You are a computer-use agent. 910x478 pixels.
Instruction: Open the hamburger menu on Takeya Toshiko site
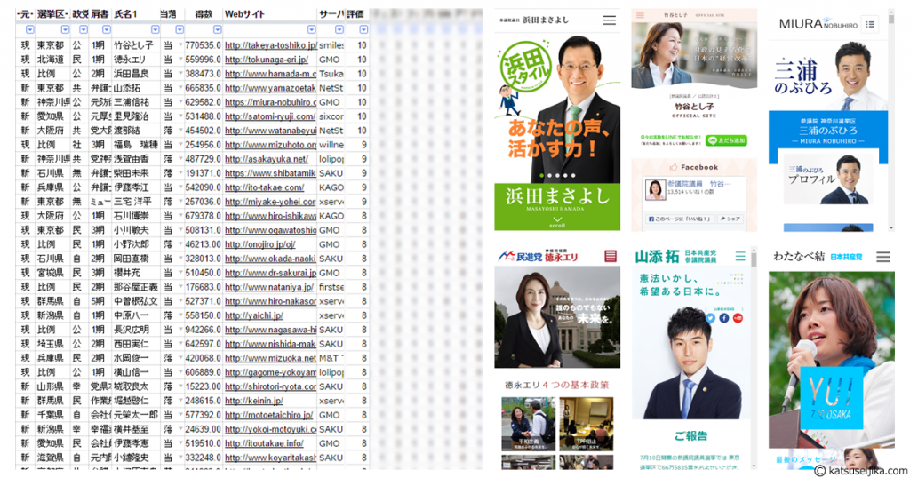pos(640,15)
